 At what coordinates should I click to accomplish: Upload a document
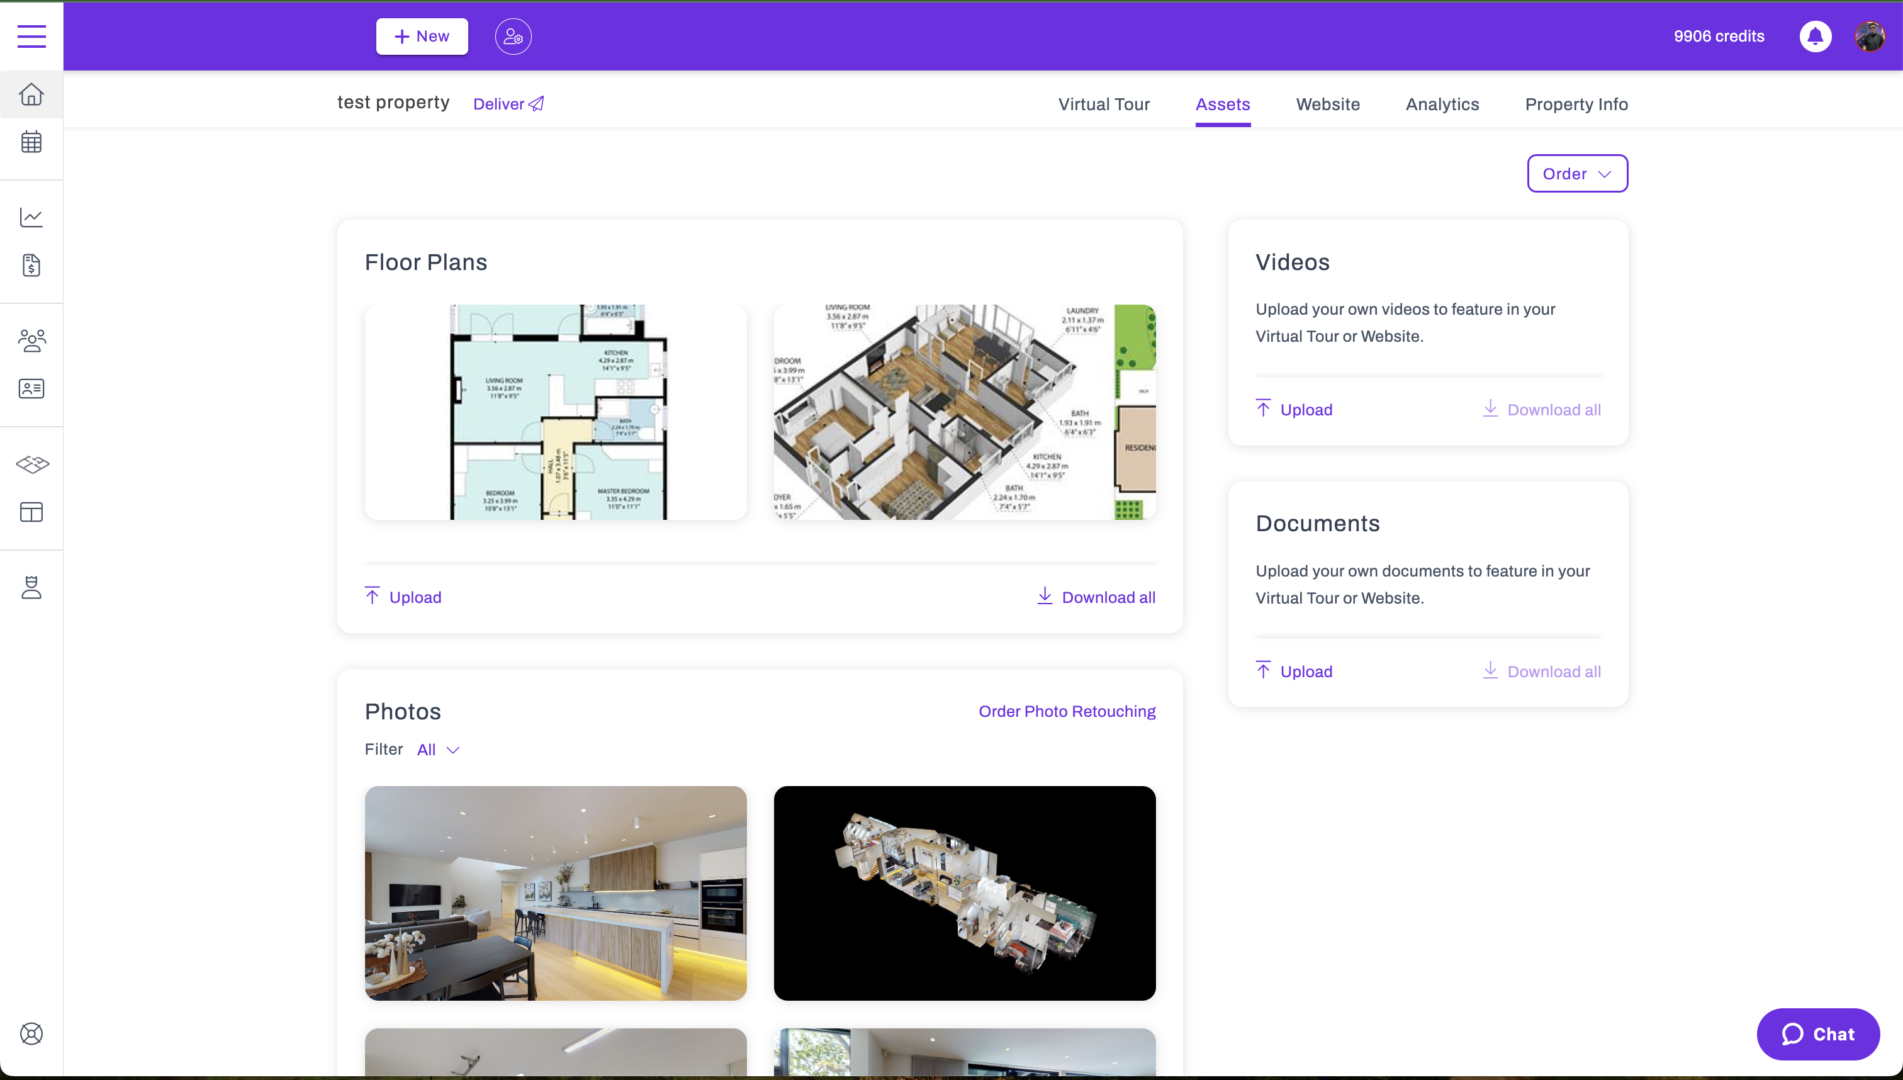tap(1293, 672)
